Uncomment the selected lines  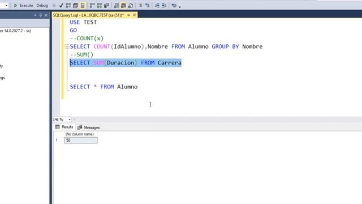147,5
